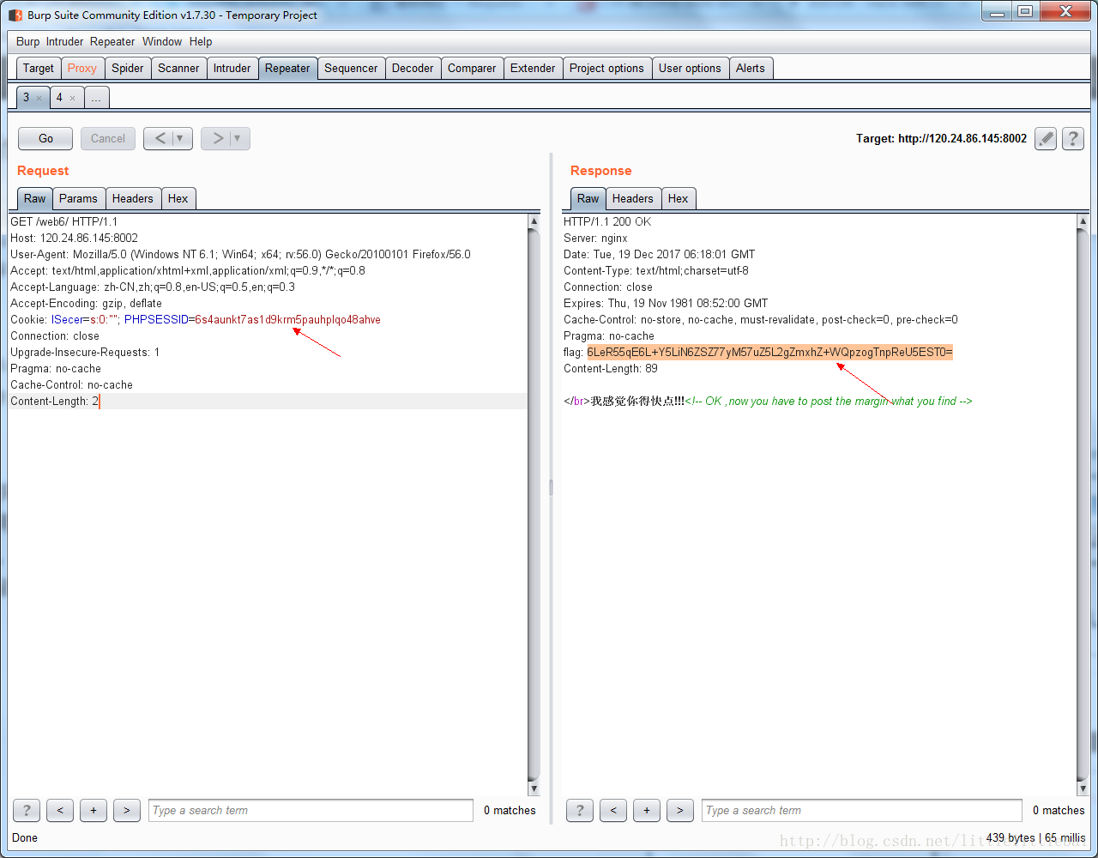Open the Request Params tab

coord(78,198)
